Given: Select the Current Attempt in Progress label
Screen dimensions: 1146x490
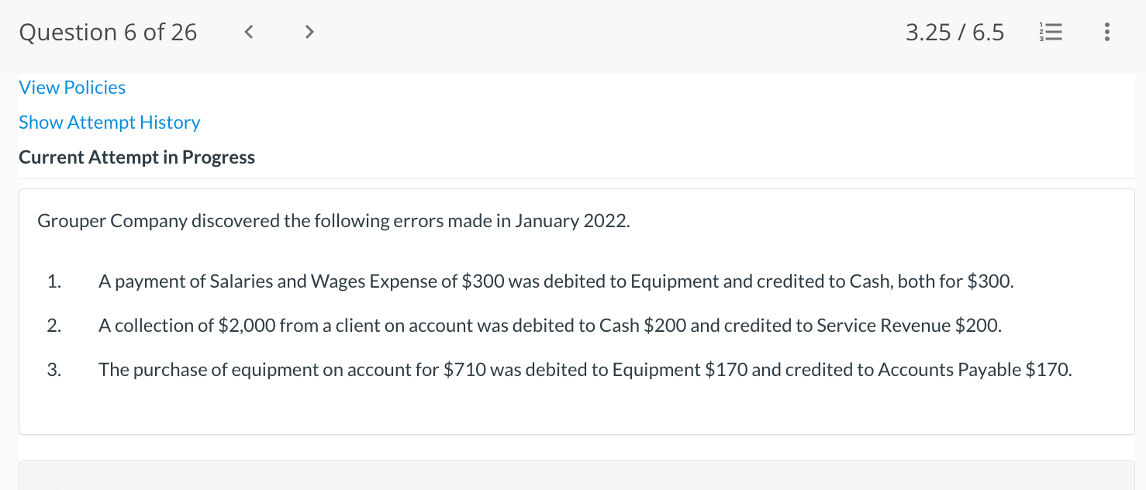Looking at the screenshot, I should 136,157.
